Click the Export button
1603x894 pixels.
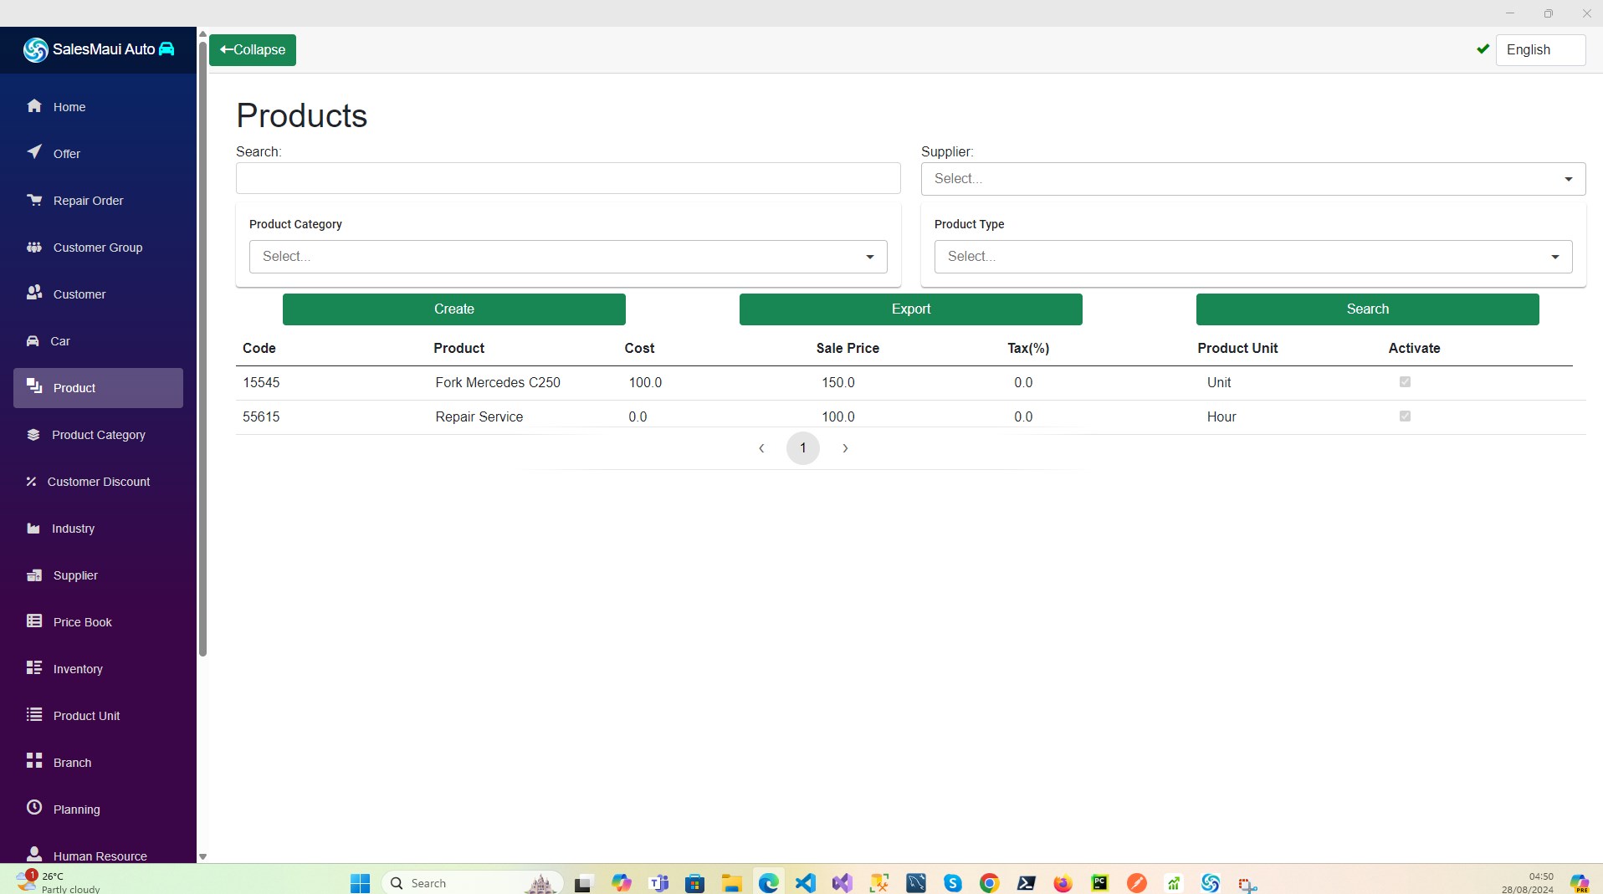(x=911, y=309)
